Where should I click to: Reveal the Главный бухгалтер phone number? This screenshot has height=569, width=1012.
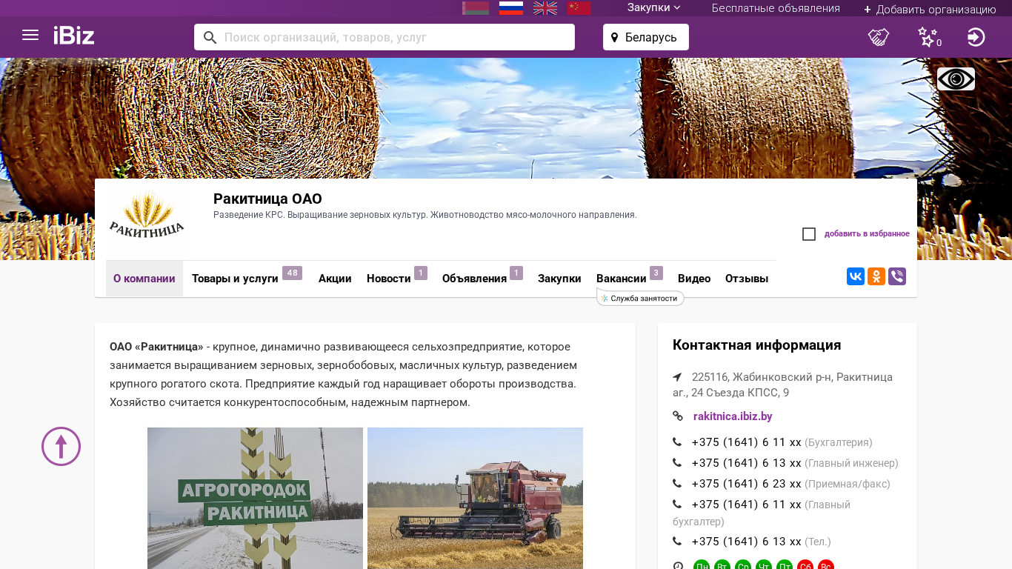747,505
